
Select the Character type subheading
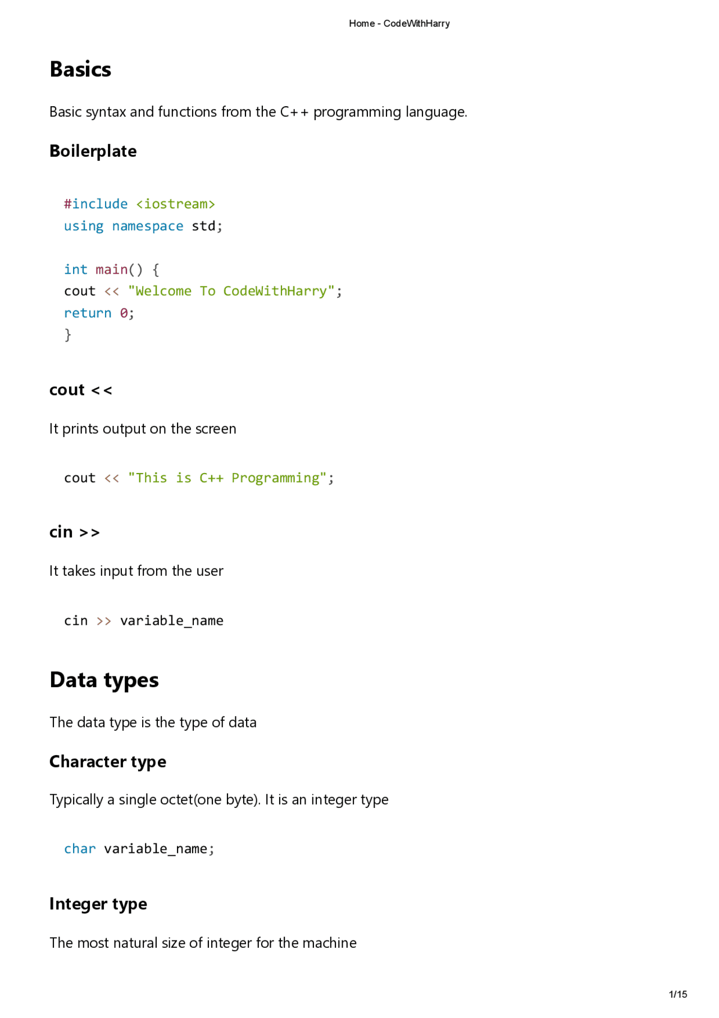coord(108,762)
